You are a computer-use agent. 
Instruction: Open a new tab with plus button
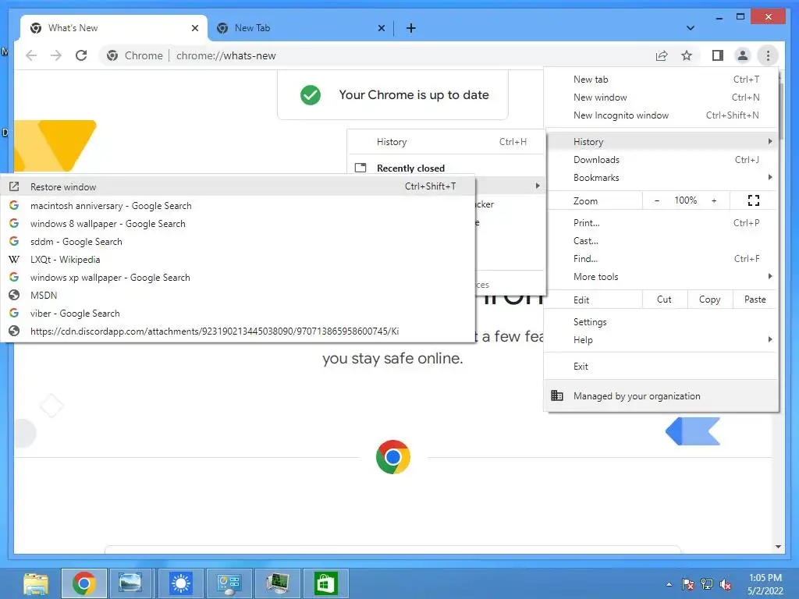tap(410, 28)
